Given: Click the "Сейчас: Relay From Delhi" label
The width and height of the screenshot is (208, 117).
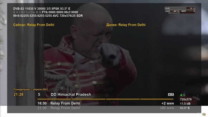Looking at the screenshot, I should pyautogui.click(x=34, y=25).
